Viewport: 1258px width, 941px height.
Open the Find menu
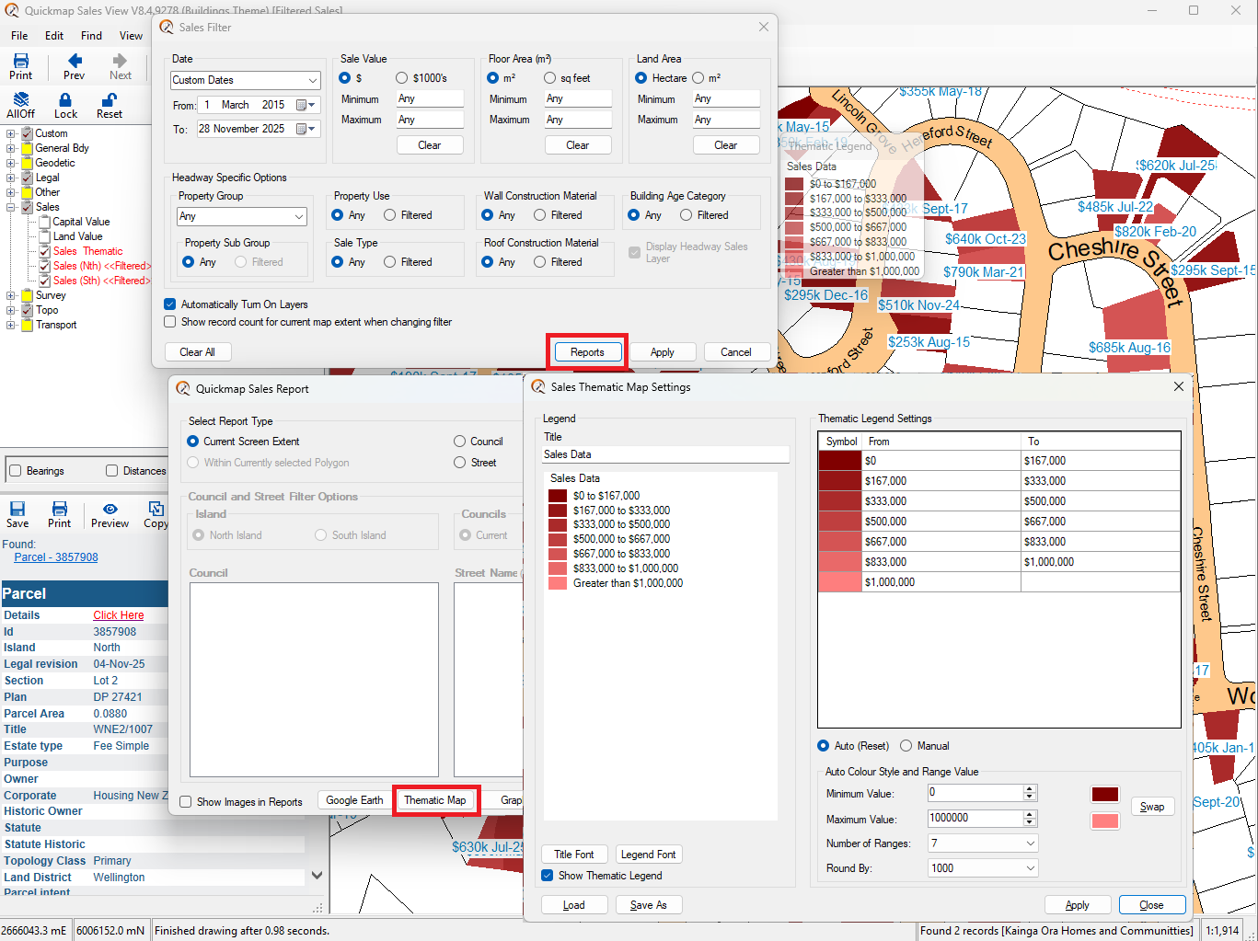(91, 36)
